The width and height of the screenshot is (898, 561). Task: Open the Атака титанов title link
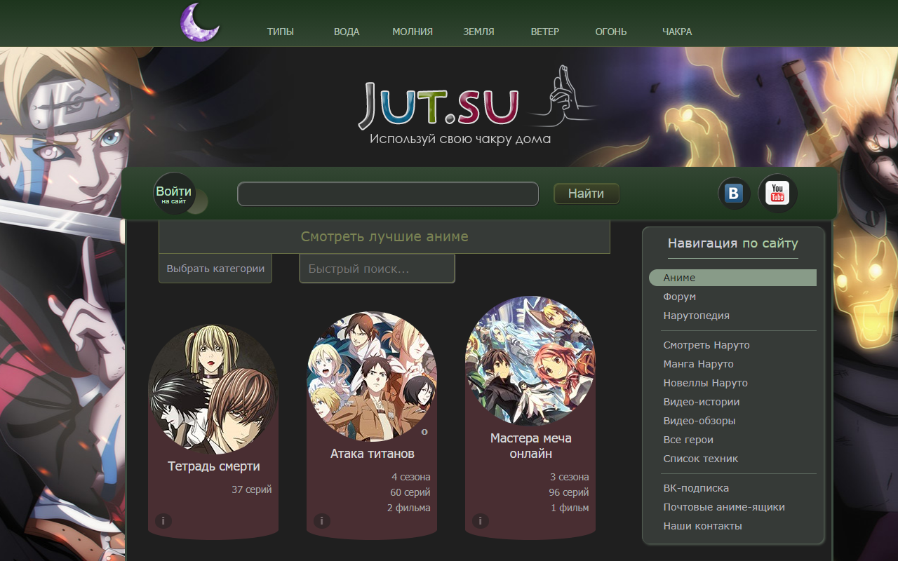[373, 454]
